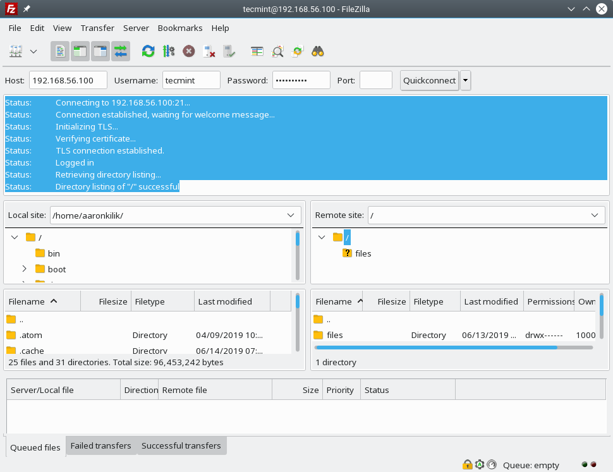Expand the local boot folder
The height and width of the screenshot is (472, 613).
[x=24, y=269]
